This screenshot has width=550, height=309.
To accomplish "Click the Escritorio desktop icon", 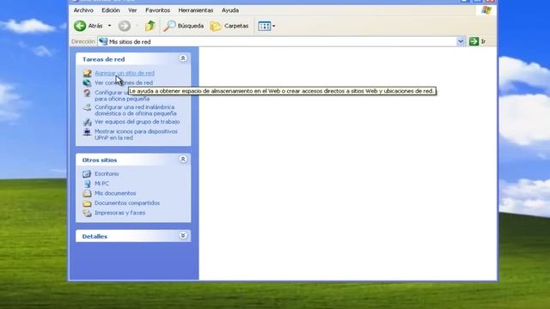I will tap(87, 173).
